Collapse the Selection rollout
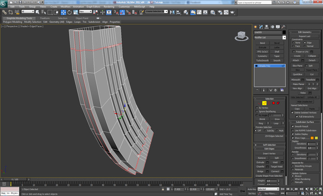The height and width of the screenshot is (196, 323). pos(269,99)
